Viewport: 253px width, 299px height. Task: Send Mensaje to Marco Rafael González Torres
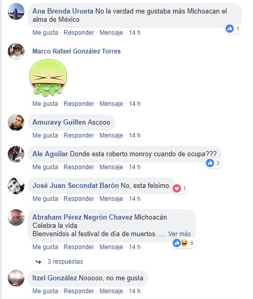[111, 104]
